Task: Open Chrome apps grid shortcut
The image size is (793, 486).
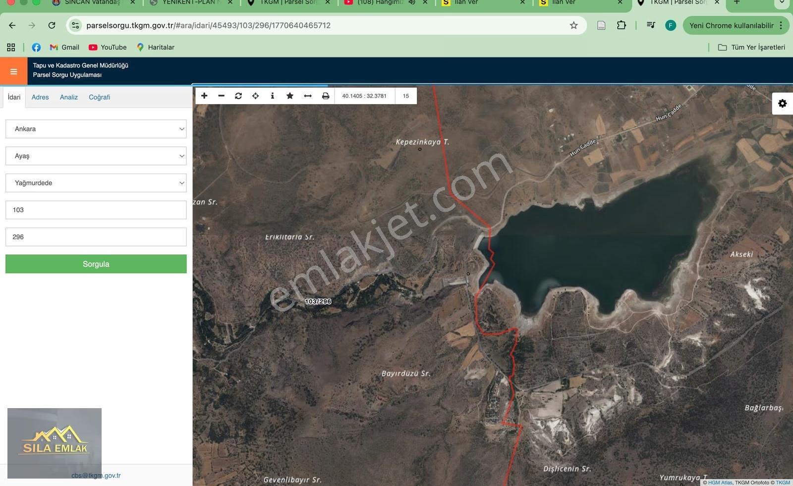Action: pos(11,47)
